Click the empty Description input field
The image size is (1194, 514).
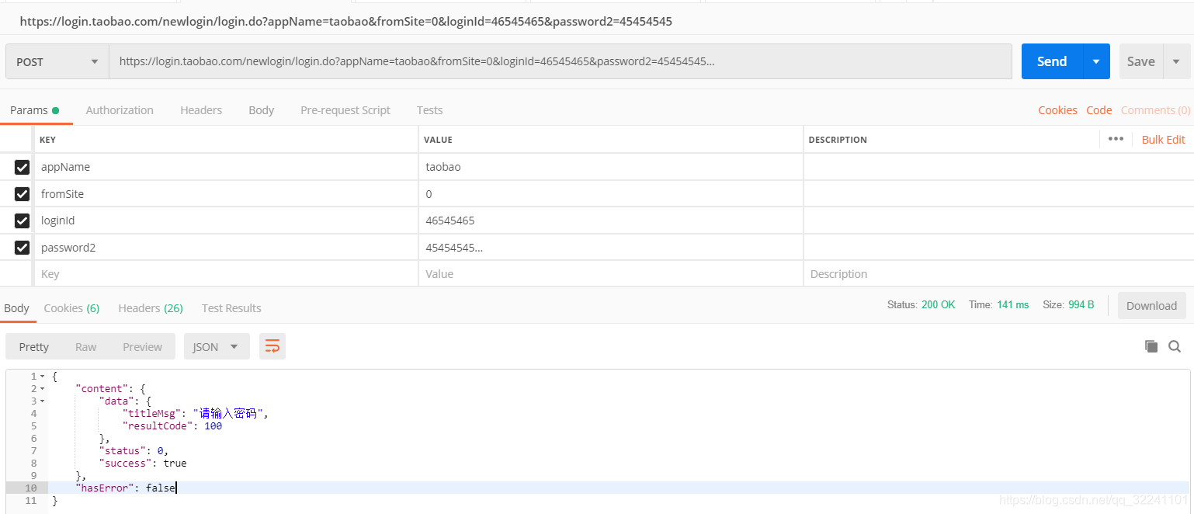tap(998, 274)
